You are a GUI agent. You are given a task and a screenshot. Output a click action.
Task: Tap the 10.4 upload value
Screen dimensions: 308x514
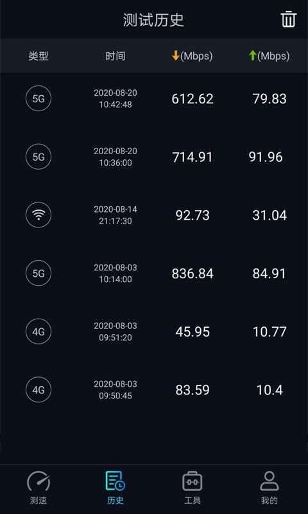(269, 390)
